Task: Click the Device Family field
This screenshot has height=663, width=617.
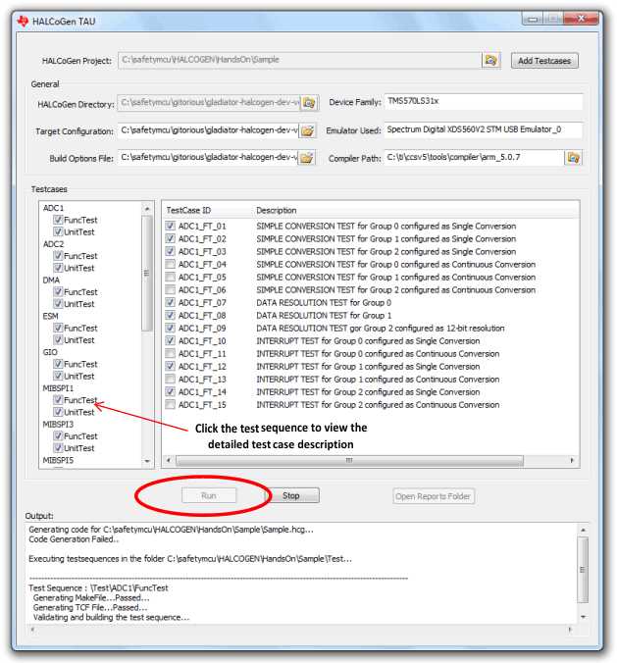Action: click(484, 101)
